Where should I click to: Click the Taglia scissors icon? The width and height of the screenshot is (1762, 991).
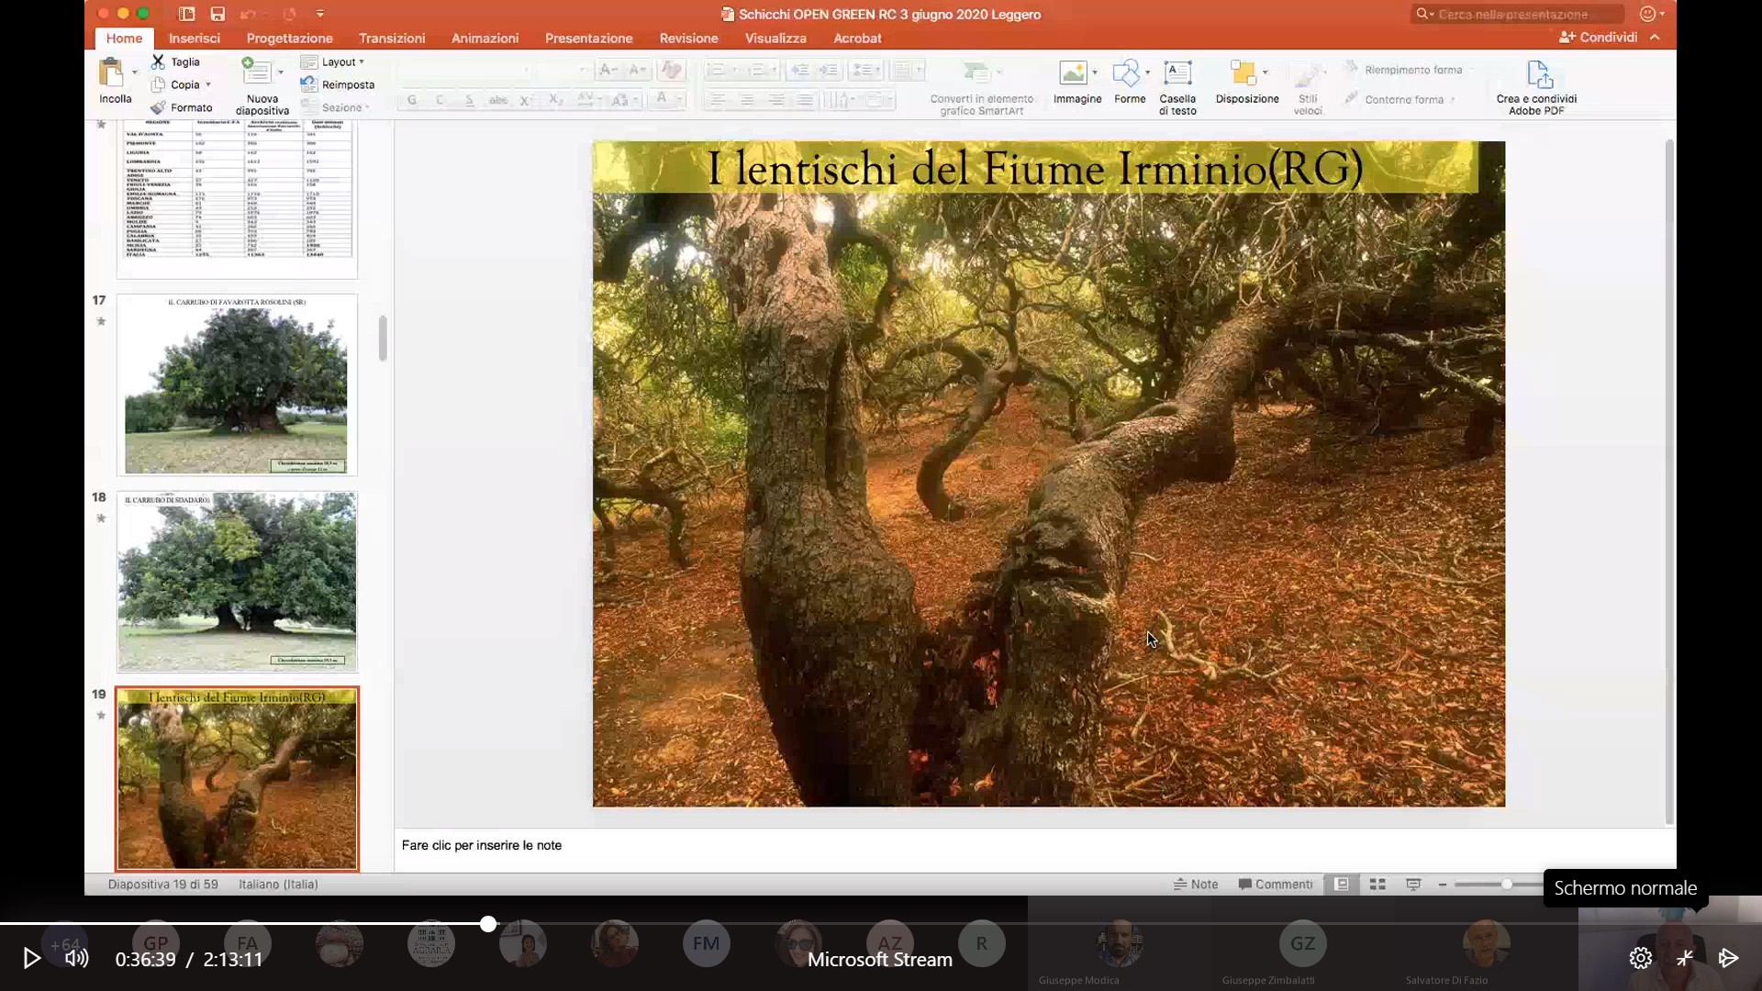(159, 61)
